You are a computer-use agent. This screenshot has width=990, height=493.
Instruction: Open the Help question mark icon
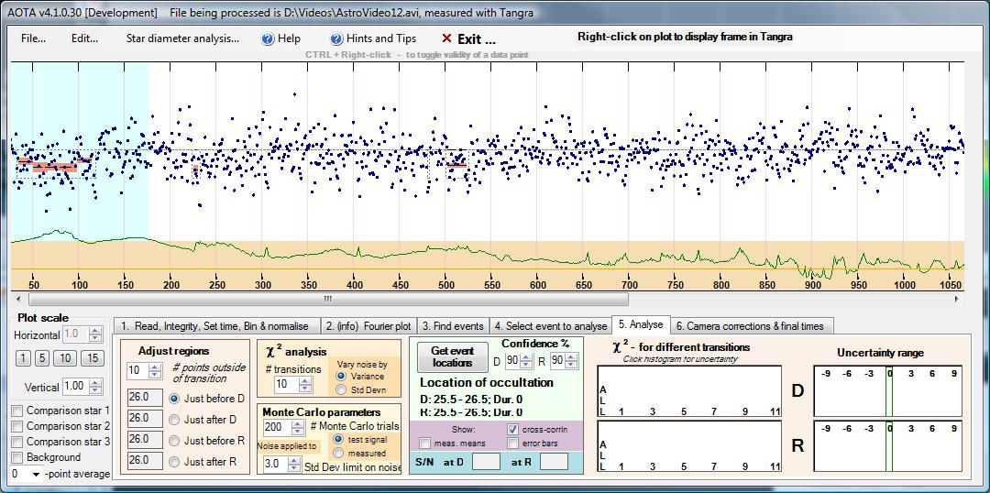click(267, 38)
